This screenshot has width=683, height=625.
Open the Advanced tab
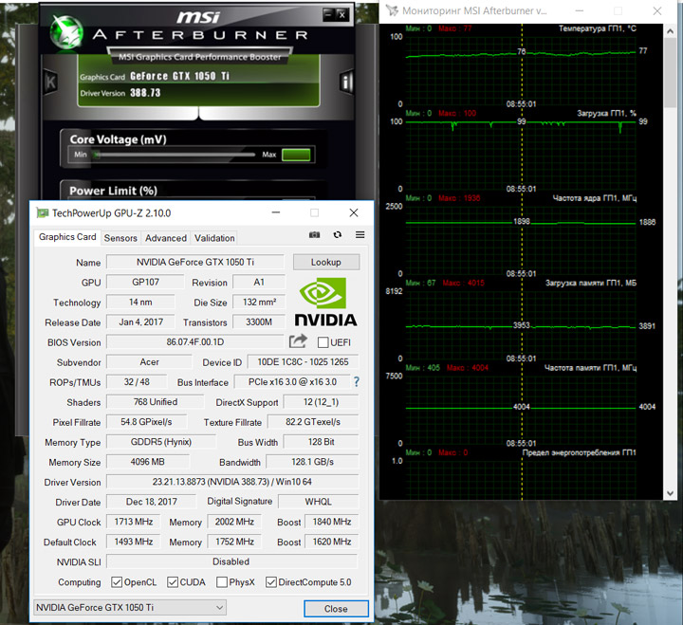click(x=166, y=238)
